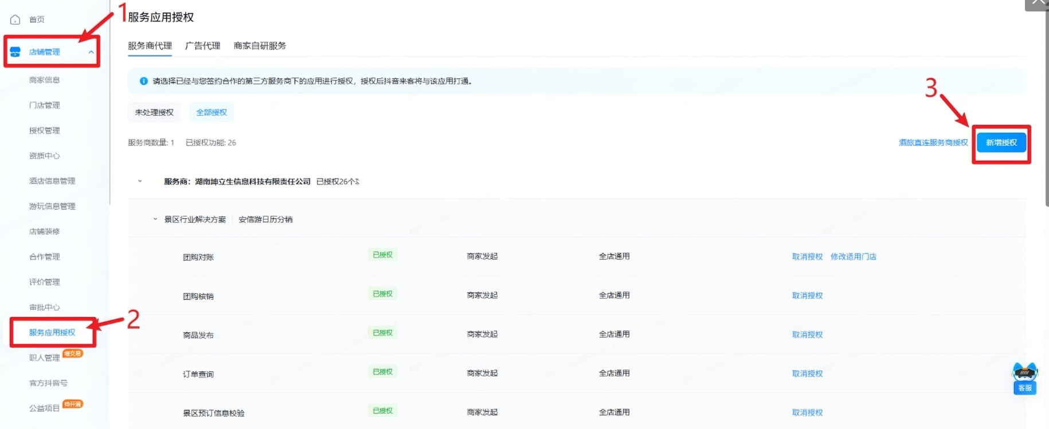The height and width of the screenshot is (429, 1049).
Task: Select the 团购核销 row name
Action: [198, 296]
